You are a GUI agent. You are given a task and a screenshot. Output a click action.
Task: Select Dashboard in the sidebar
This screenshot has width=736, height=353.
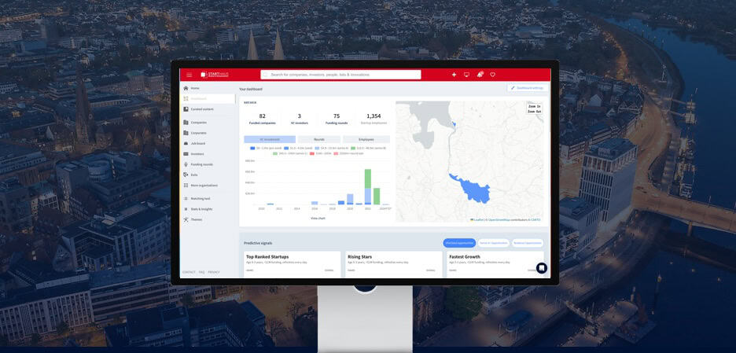[x=208, y=98]
